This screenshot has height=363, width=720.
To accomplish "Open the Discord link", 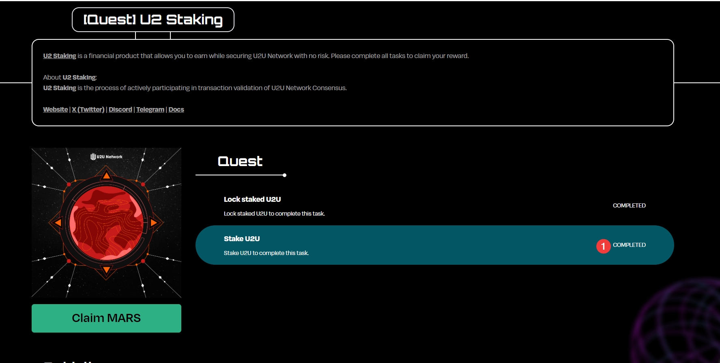I will [120, 110].
